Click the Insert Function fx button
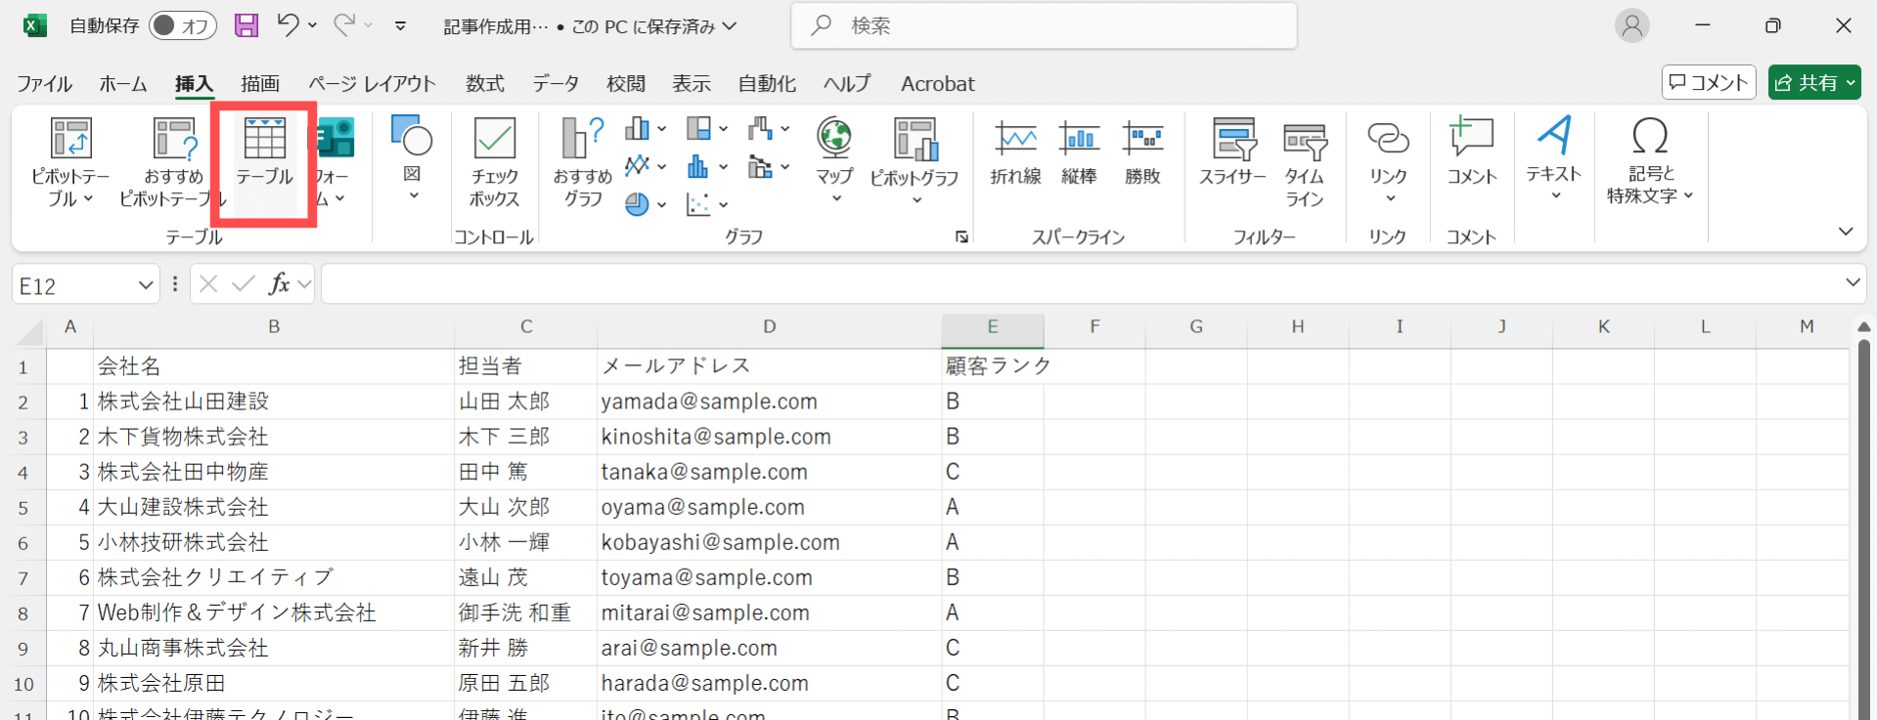Screen dimensions: 1877x720 280,284
